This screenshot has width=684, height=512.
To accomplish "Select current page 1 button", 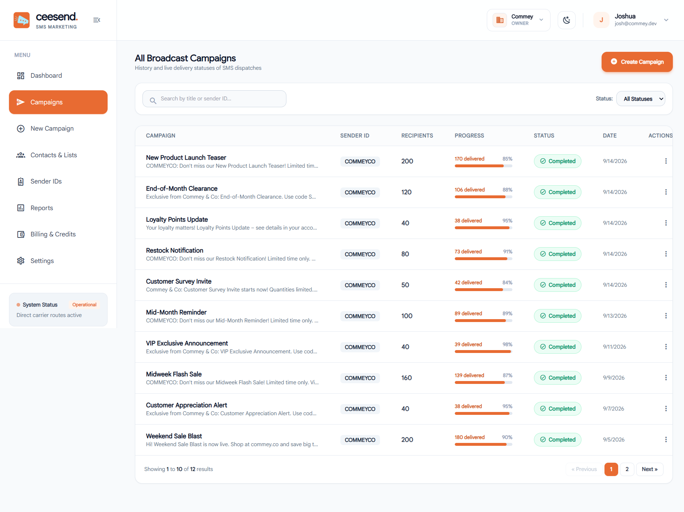I will point(611,469).
